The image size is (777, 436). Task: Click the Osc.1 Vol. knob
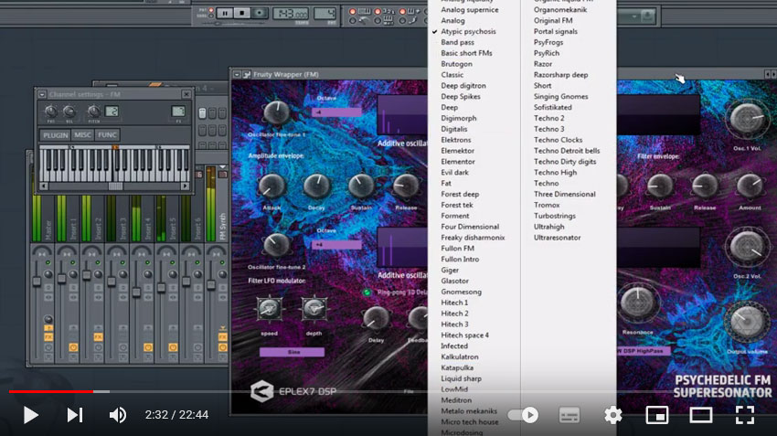[747, 119]
